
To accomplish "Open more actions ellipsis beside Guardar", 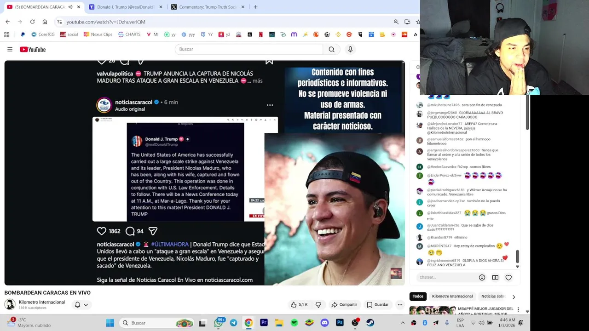I will click(x=400, y=304).
